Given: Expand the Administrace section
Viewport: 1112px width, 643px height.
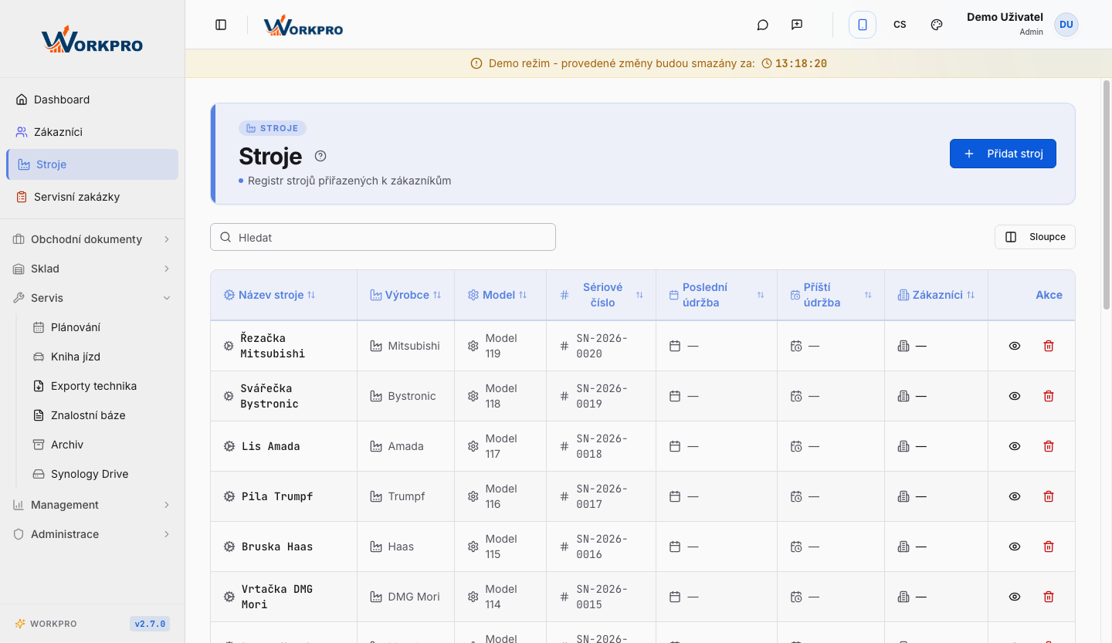Looking at the screenshot, I should [x=93, y=534].
